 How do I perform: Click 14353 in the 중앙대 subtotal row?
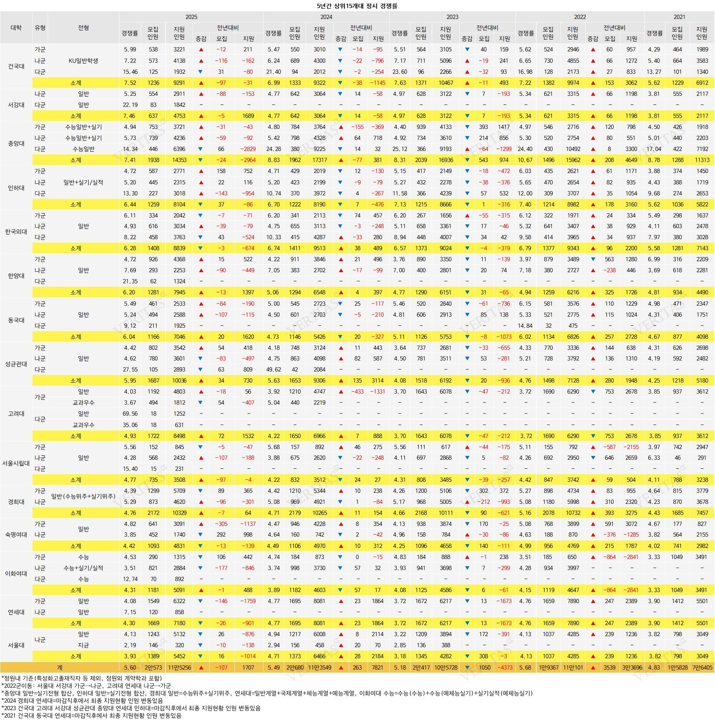point(179,160)
